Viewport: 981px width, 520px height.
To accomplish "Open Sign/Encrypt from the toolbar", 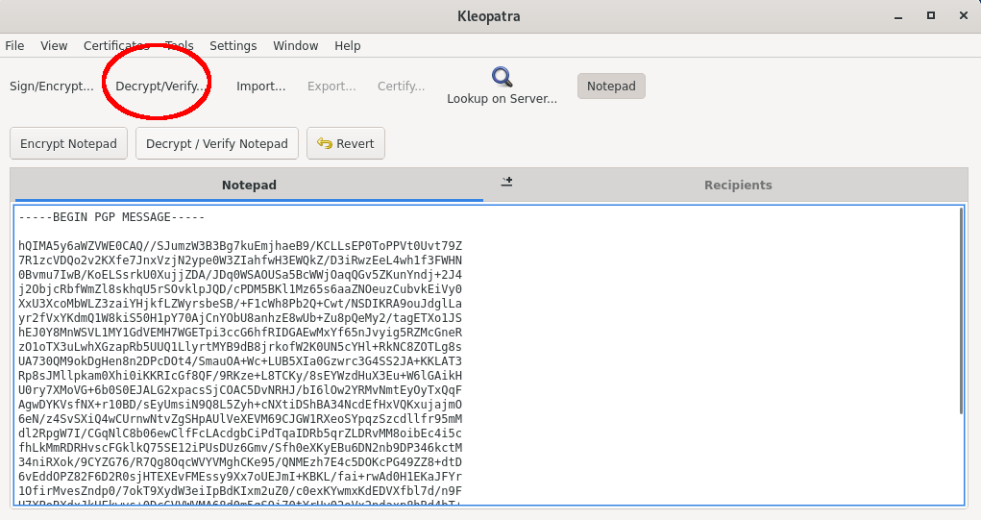I will coord(52,87).
